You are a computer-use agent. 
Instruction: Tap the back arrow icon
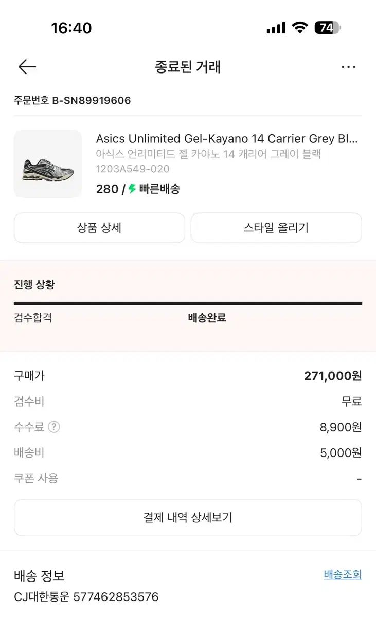pos(27,67)
